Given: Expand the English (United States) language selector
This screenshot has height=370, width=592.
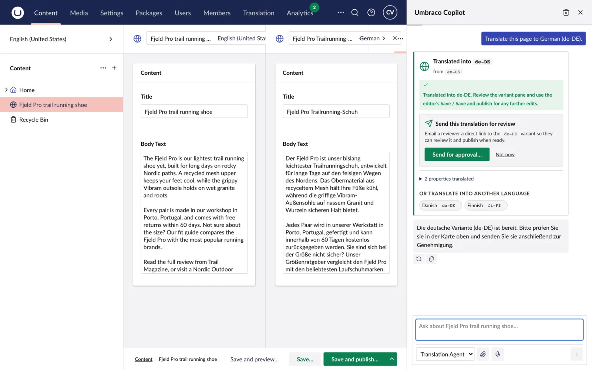Looking at the screenshot, I should tap(61, 39).
